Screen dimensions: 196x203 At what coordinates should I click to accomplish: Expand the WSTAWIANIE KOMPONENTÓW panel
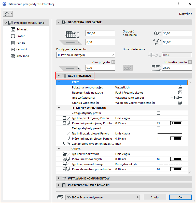coord(59,178)
